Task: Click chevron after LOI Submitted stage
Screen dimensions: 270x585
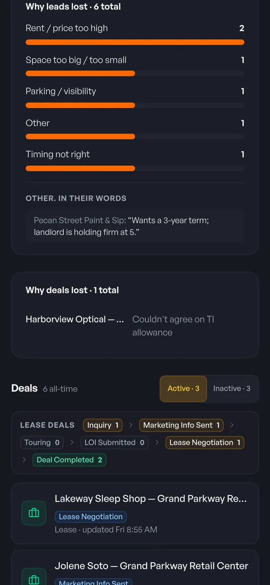Action: 157,443
